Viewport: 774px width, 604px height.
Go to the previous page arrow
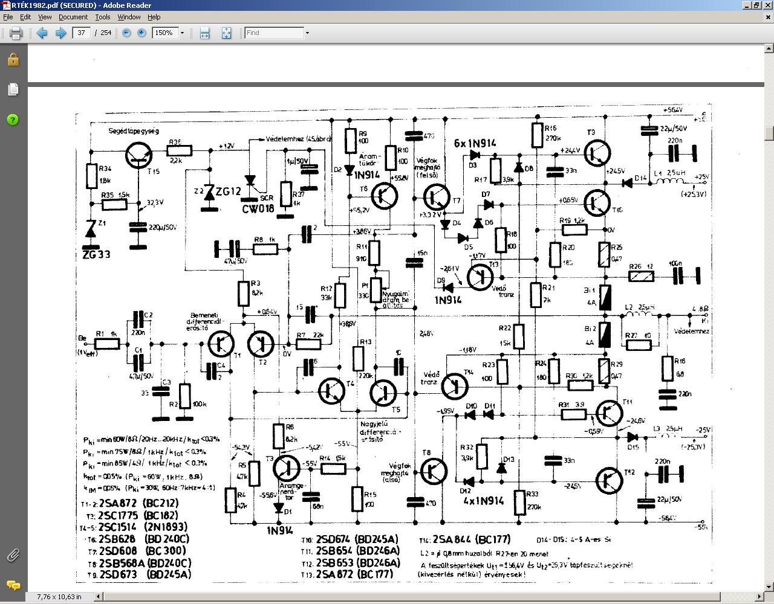[42, 33]
